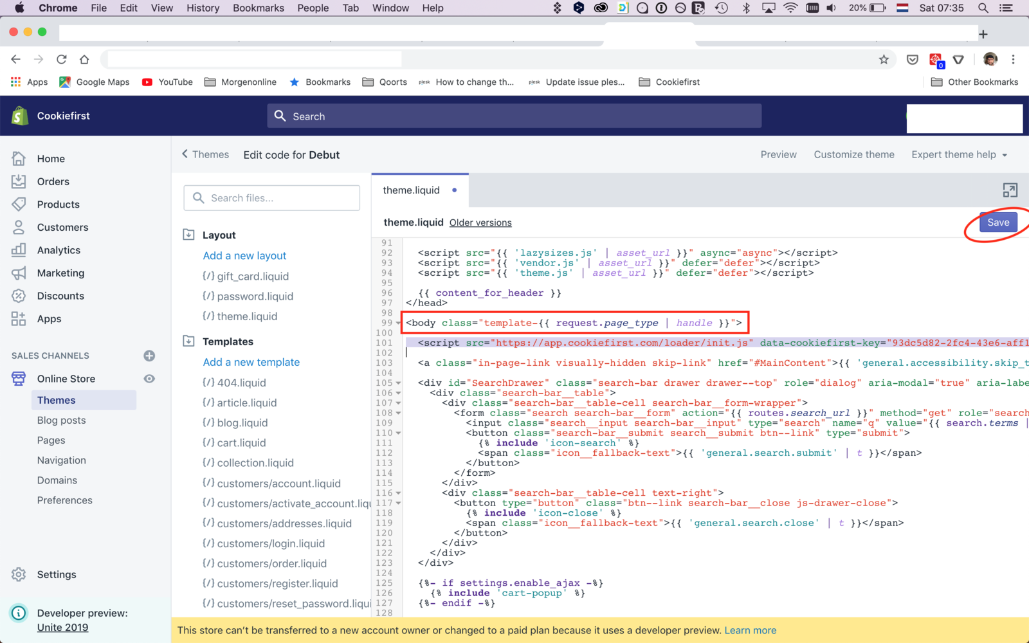Click the Developer preview info icon

[19, 613]
